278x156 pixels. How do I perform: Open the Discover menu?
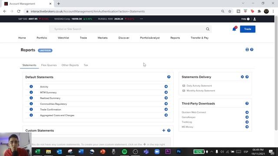[124, 38]
